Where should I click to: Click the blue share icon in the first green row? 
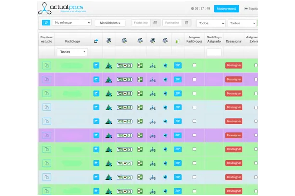[x=96, y=65]
